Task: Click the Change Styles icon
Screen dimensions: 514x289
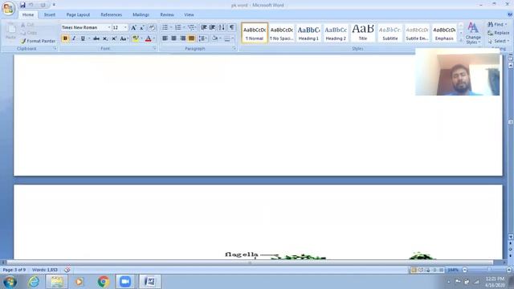Action: coord(473,33)
